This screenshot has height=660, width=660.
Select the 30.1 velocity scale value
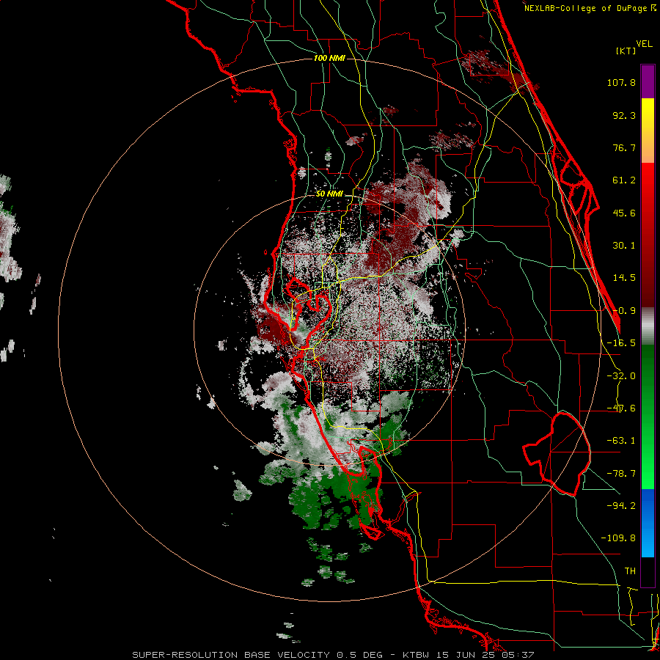coord(624,246)
